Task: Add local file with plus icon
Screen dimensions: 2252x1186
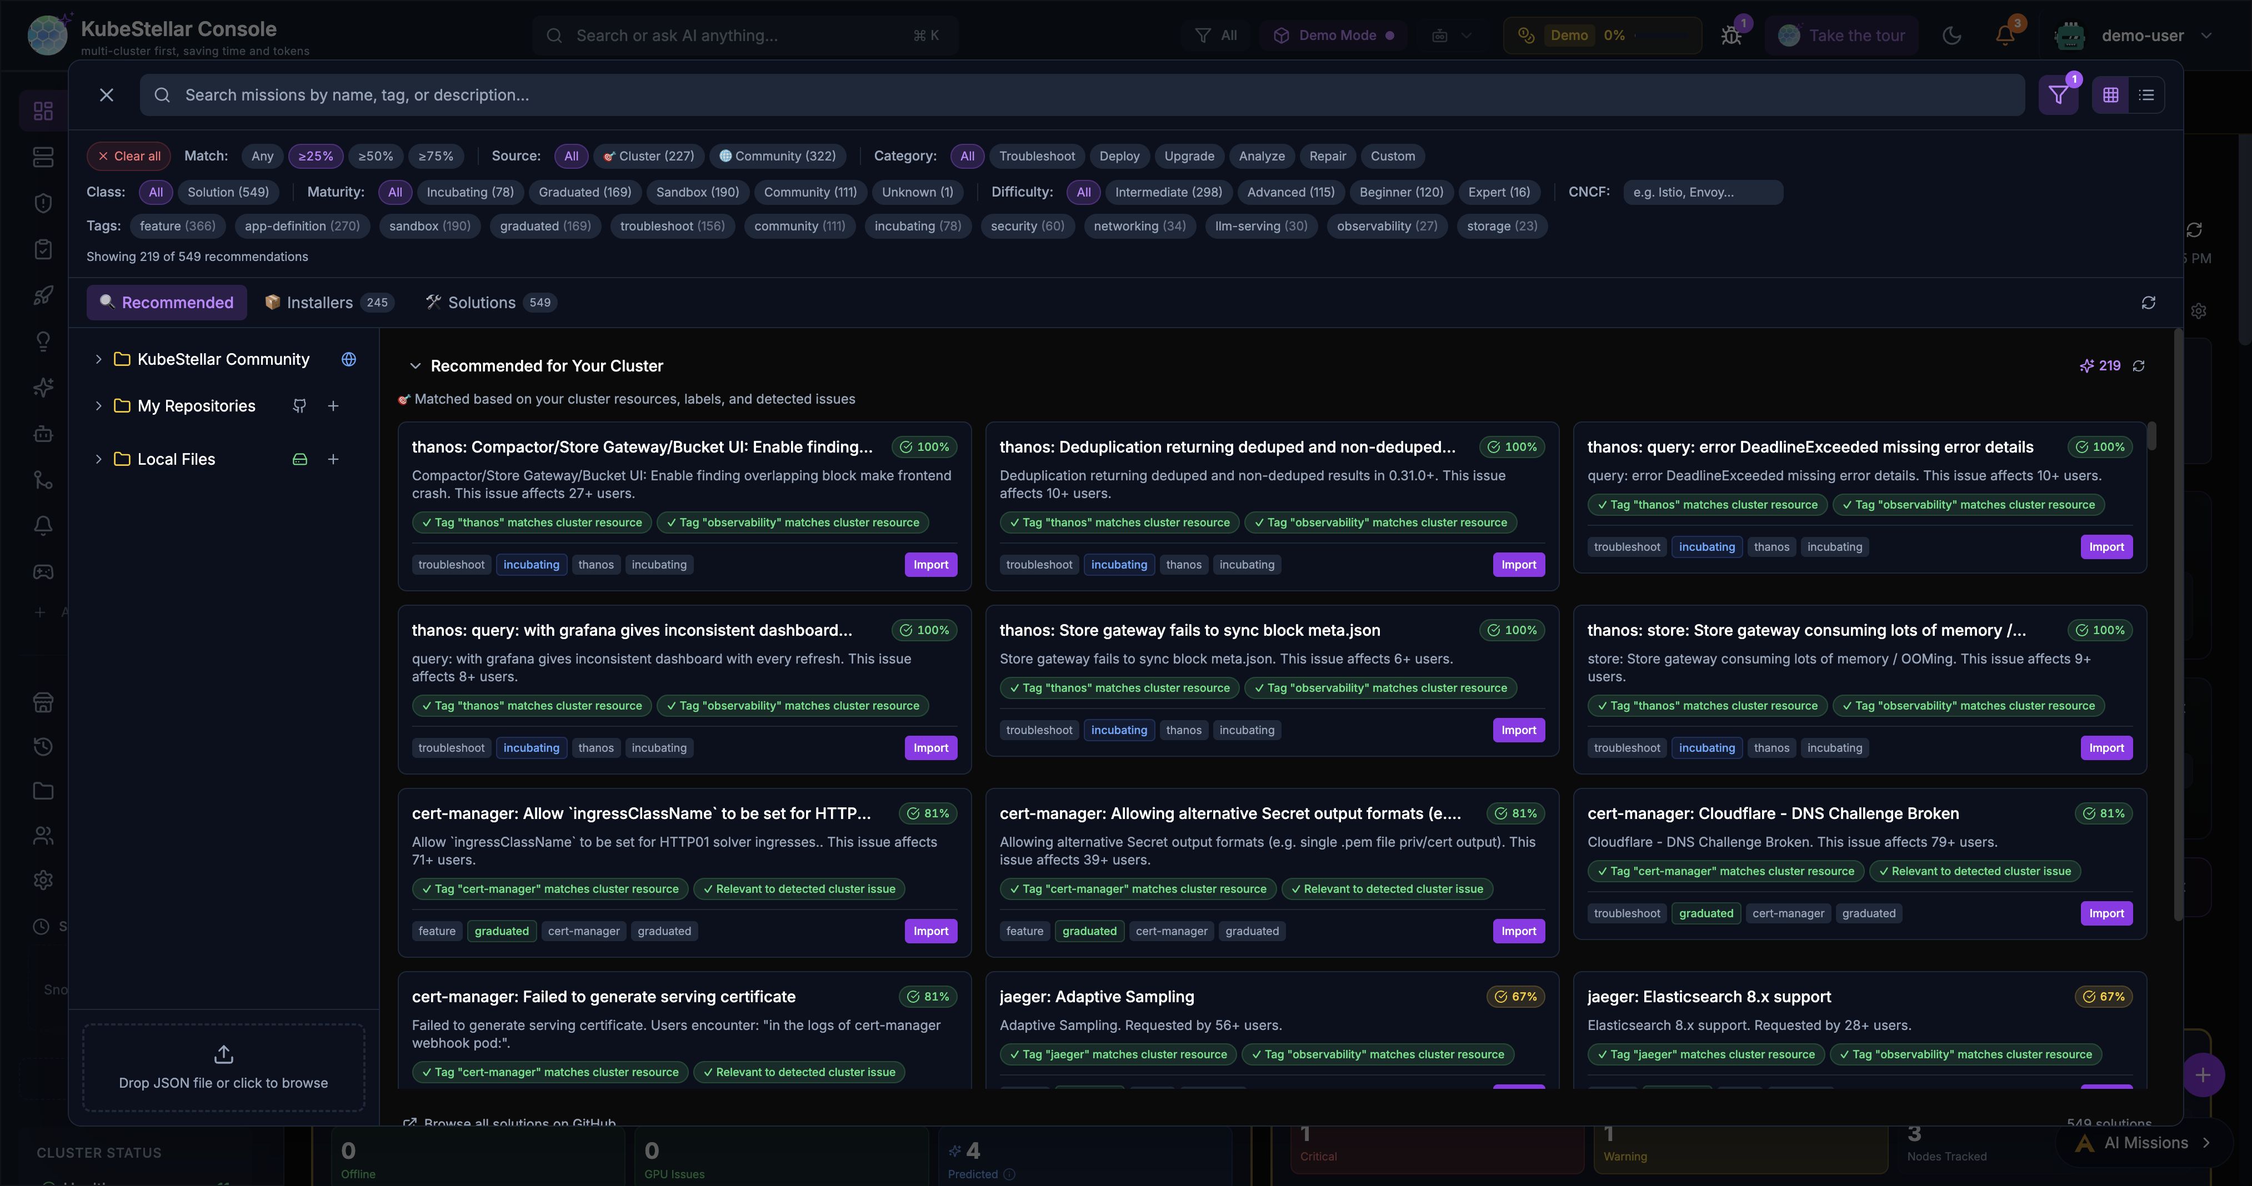Action: pos(333,460)
